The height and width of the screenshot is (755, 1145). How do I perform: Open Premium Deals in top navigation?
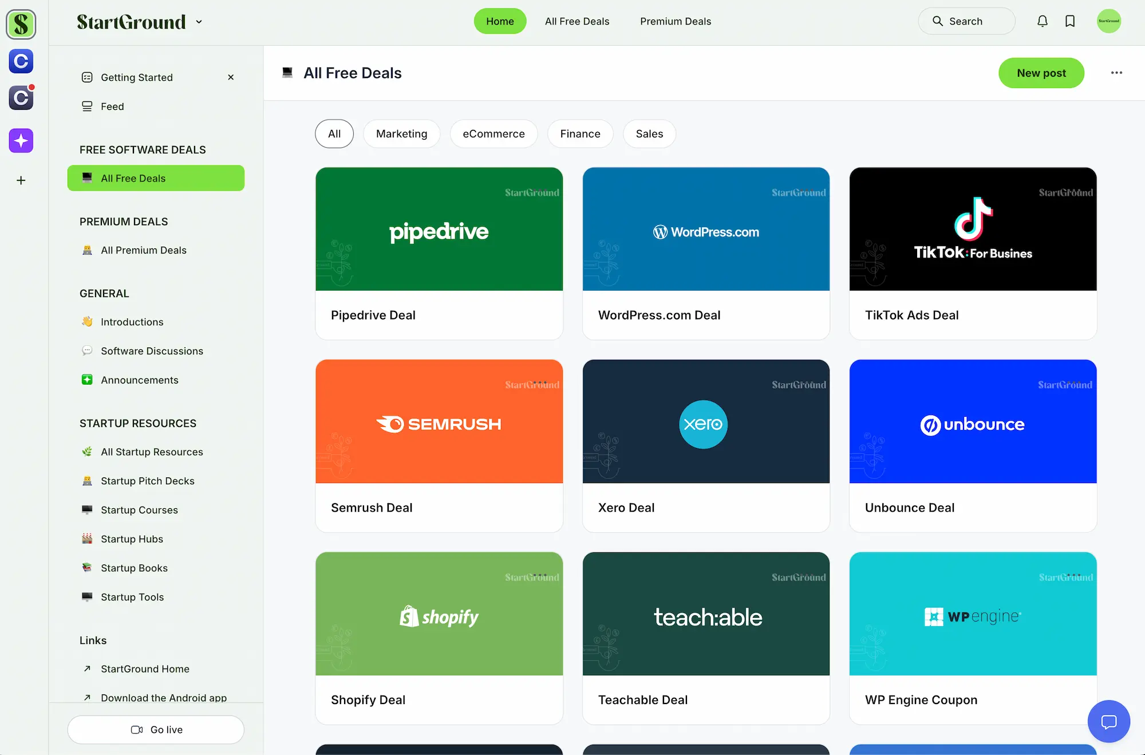click(676, 21)
